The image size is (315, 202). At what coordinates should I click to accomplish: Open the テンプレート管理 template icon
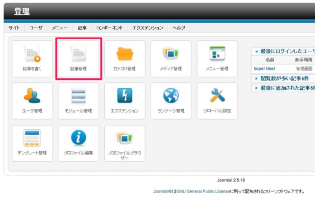pyautogui.click(x=32, y=143)
